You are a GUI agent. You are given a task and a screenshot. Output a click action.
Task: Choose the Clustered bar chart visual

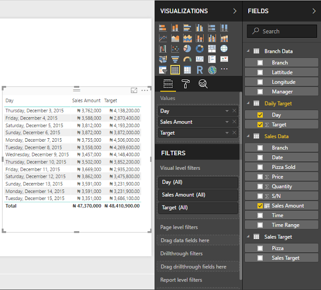coord(187,28)
